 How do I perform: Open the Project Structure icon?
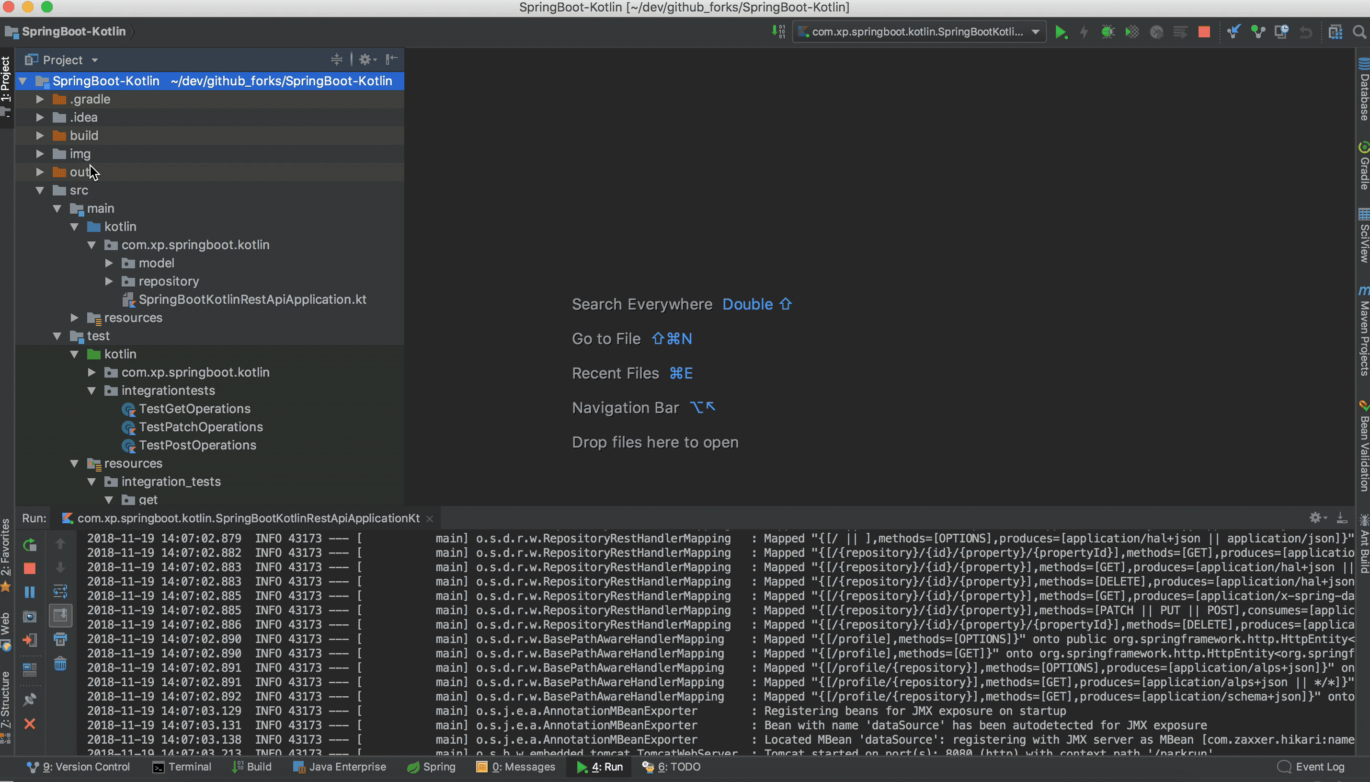click(1335, 32)
